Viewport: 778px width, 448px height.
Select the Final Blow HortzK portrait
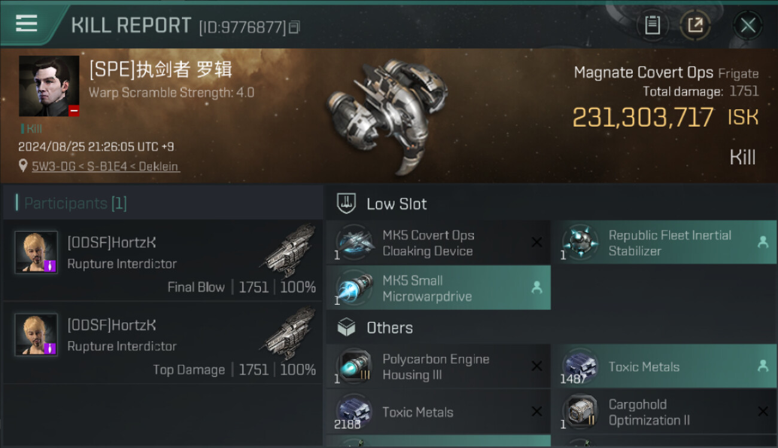coord(37,252)
